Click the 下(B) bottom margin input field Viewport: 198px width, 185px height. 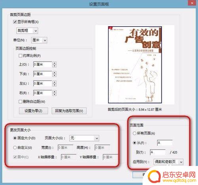[x=42, y=74]
